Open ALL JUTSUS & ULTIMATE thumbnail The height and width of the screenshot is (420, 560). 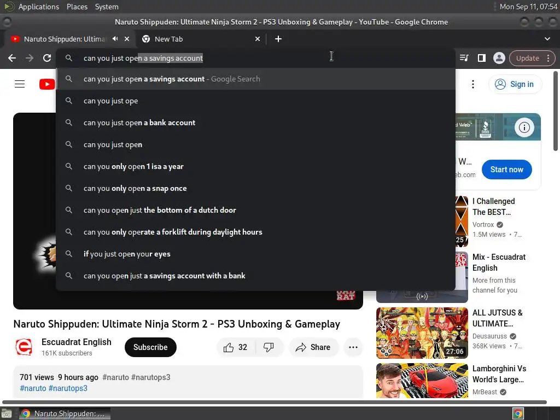click(x=422, y=333)
